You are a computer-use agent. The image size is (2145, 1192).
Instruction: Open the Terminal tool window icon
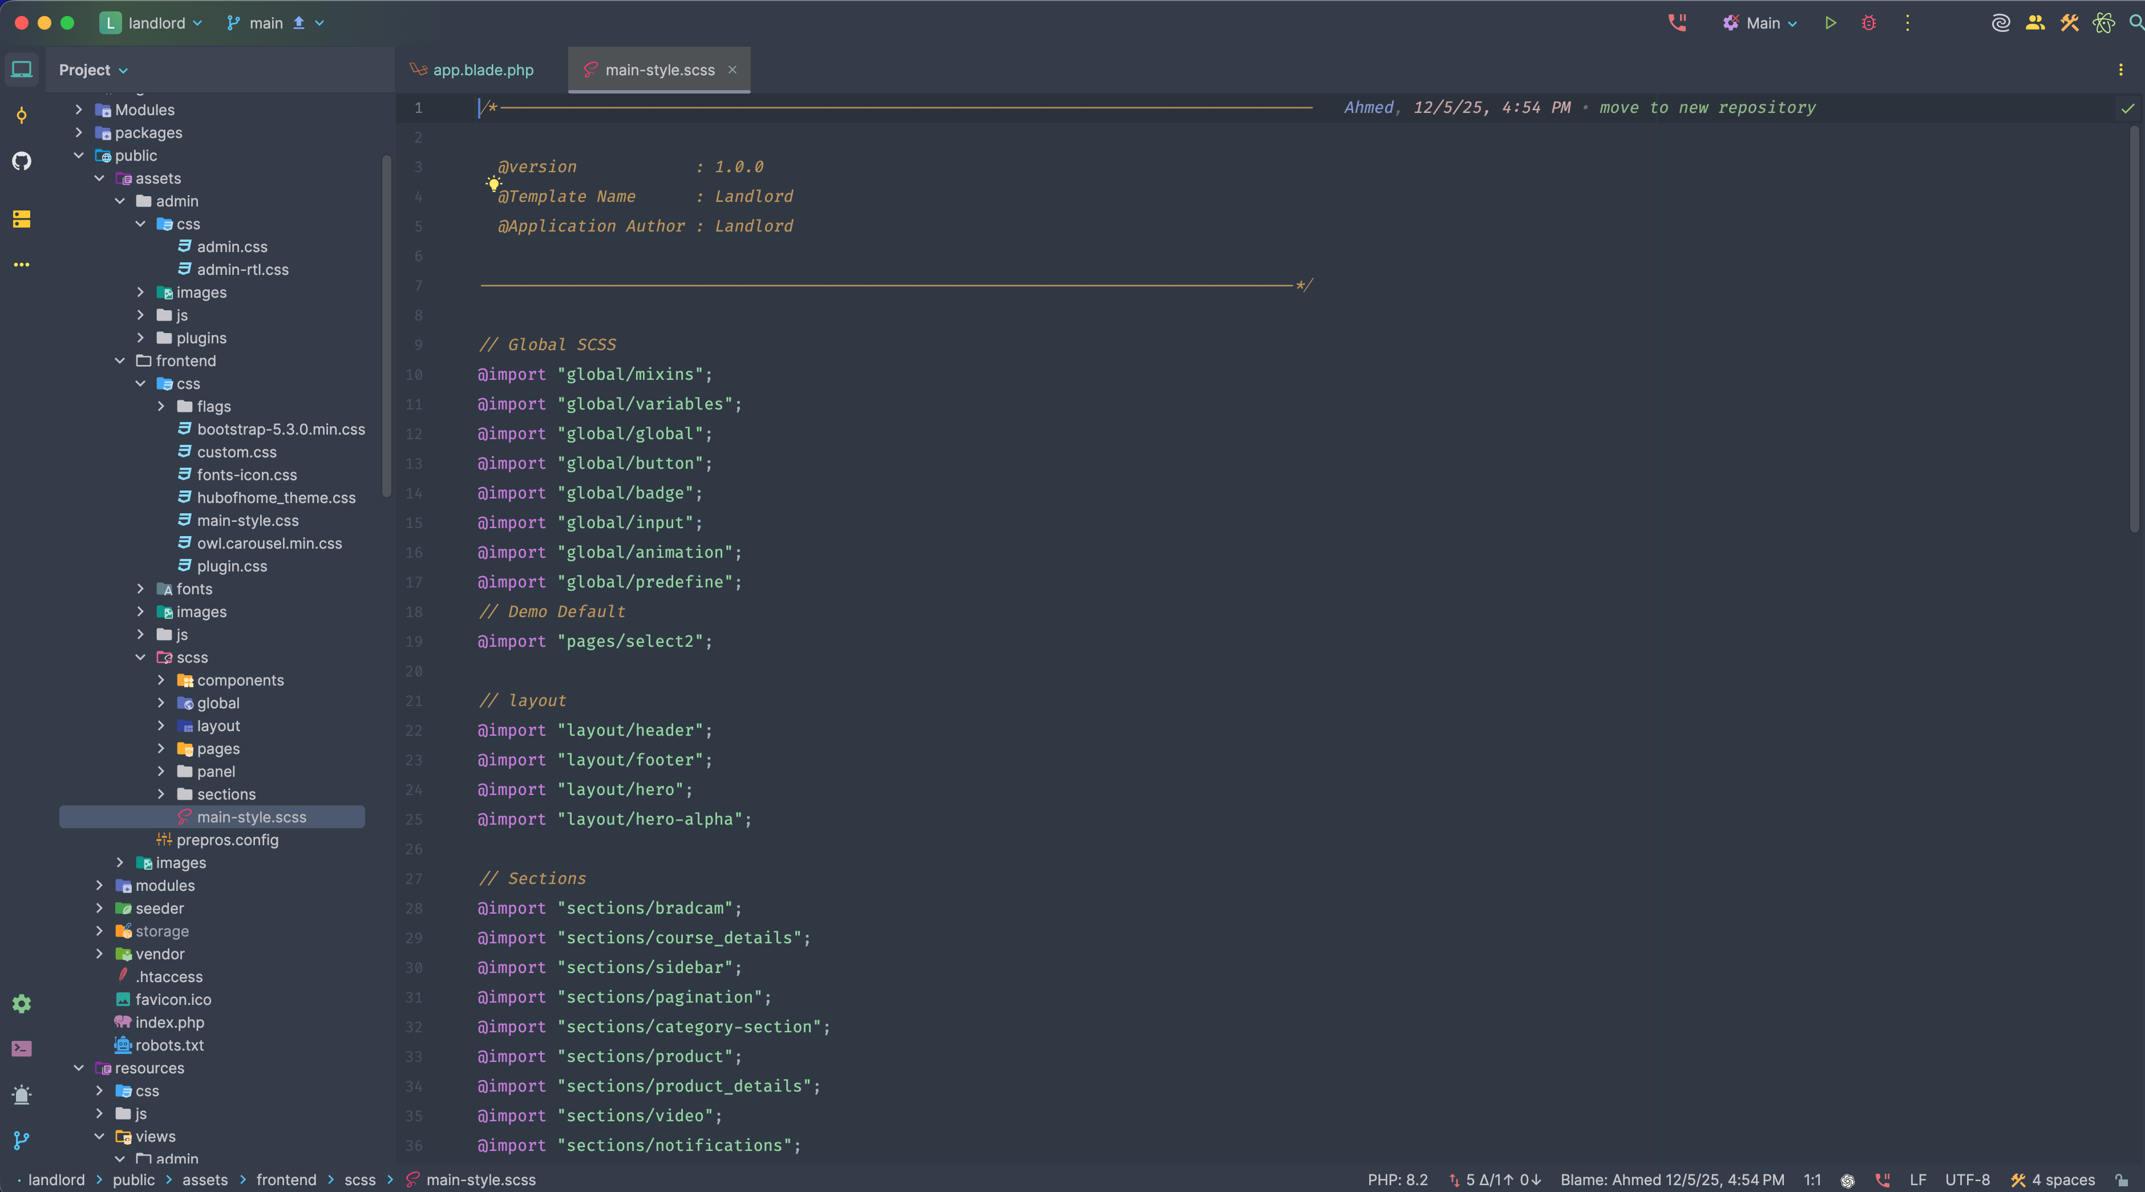coord(21,1049)
